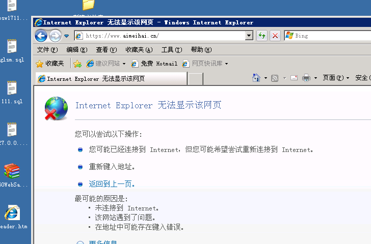Expand the 更多信息 section
This screenshot has height=244, width=371.
coord(103,242)
